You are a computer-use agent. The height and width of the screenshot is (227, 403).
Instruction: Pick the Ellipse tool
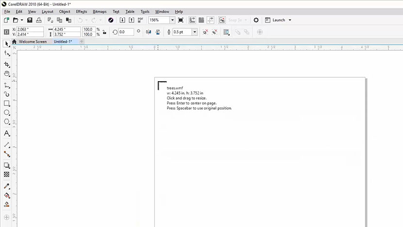click(7, 113)
